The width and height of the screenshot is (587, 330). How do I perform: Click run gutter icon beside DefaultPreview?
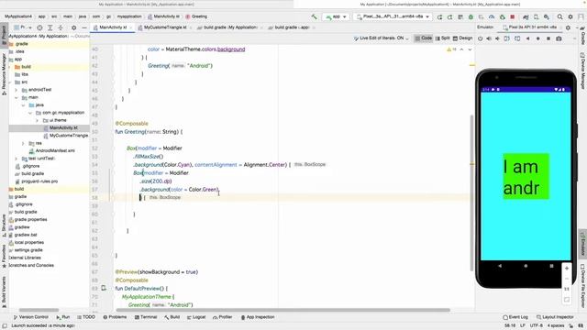coord(104,288)
